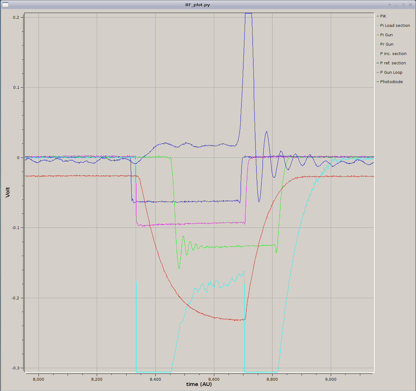Toggle the Photodiode legend entry
This screenshot has height=391, width=416.
pyautogui.click(x=391, y=82)
